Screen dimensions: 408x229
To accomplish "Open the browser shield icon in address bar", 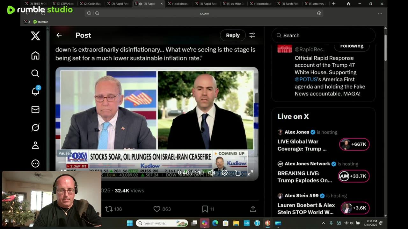I will click(89, 13).
